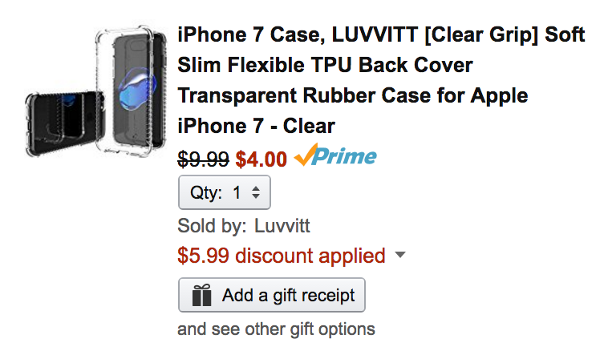Click 'and see other gift options' text

click(276, 329)
